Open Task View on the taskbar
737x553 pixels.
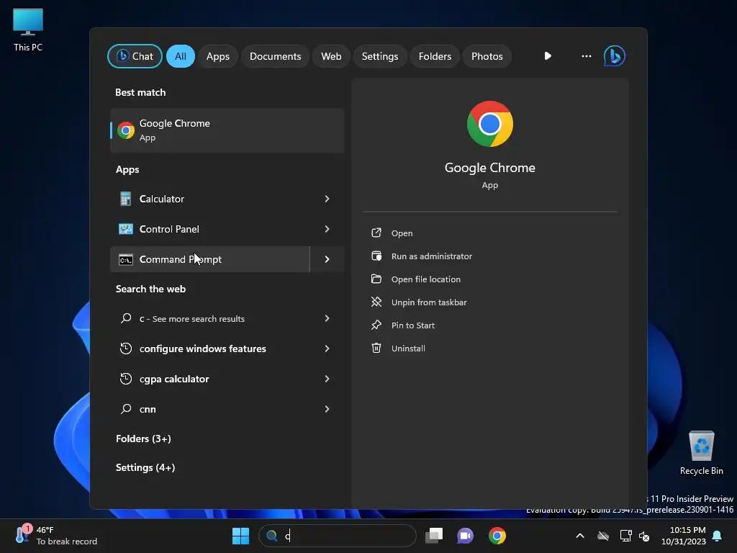click(x=434, y=536)
